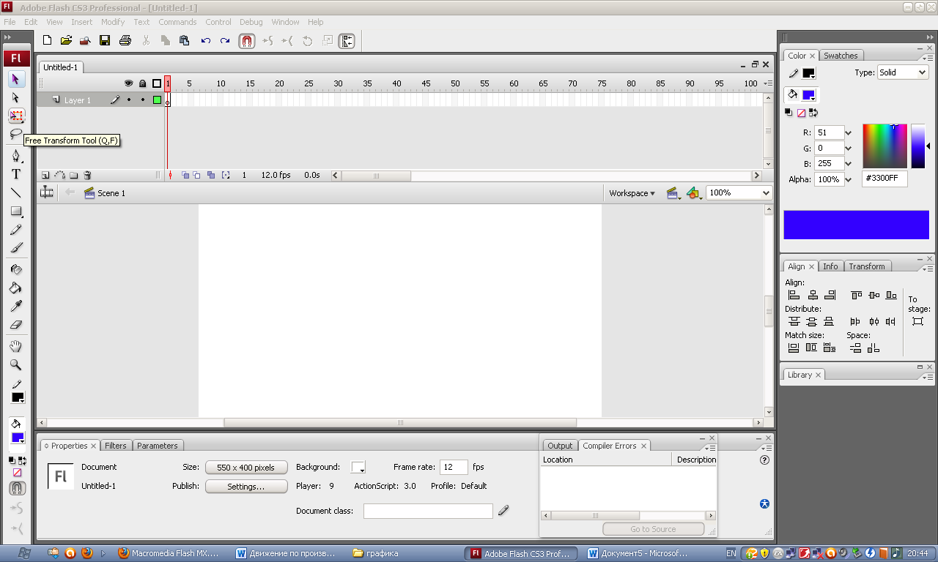The image size is (938, 562).
Task: Open the R value slider arrow
Action: pos(849,133)
